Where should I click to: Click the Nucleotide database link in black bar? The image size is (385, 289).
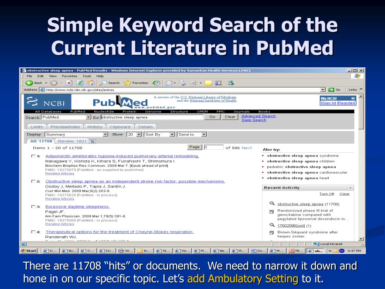point(104,111)
